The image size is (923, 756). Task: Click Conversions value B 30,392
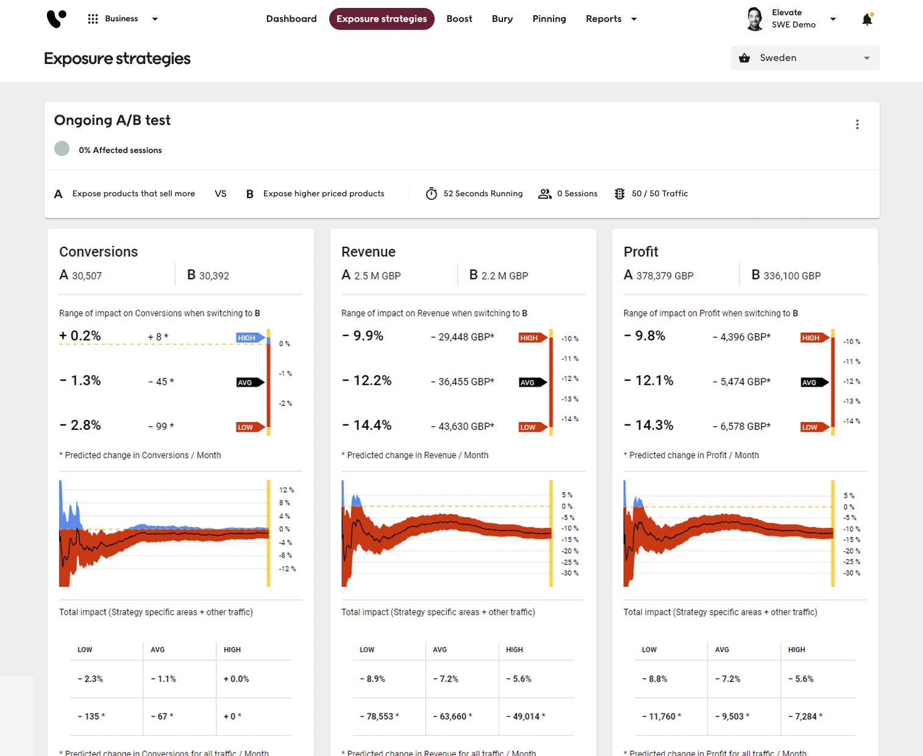pos(208,276)
